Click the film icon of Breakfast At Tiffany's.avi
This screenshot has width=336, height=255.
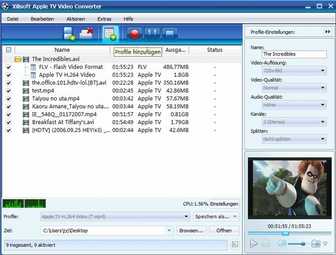coord(26,123)
